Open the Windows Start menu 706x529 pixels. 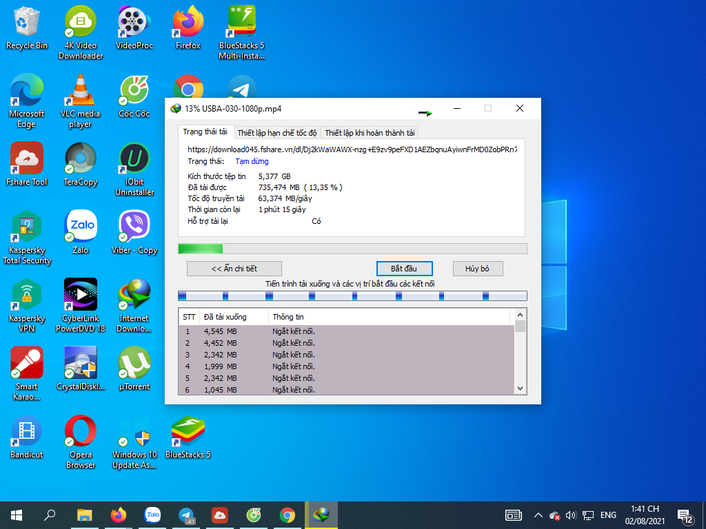click(17, 515)
